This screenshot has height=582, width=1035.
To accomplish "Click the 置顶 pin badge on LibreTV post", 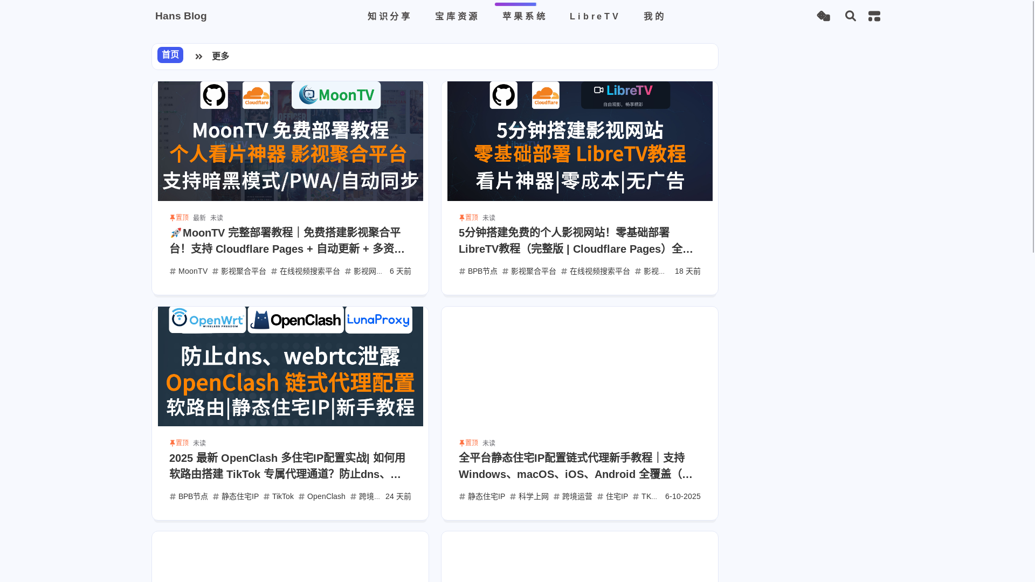I will [468, 218].
